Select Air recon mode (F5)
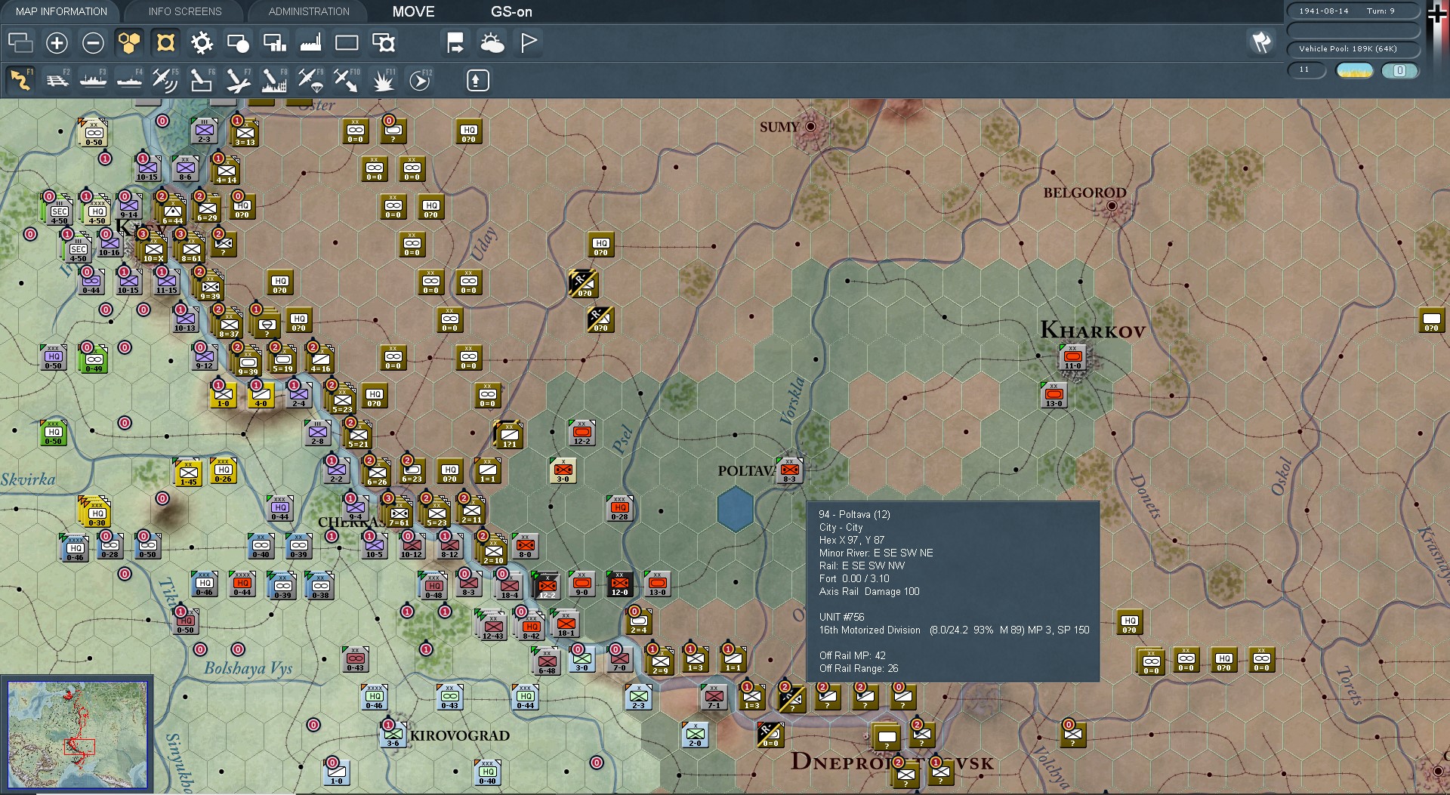 165,80
